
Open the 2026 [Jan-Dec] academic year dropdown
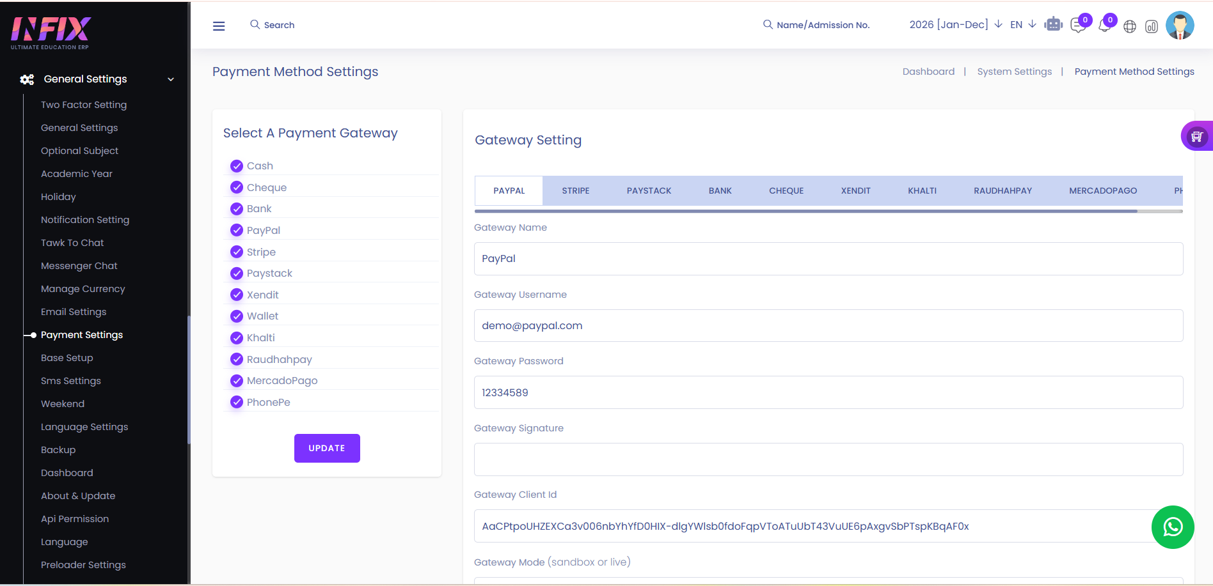(955, 24)
